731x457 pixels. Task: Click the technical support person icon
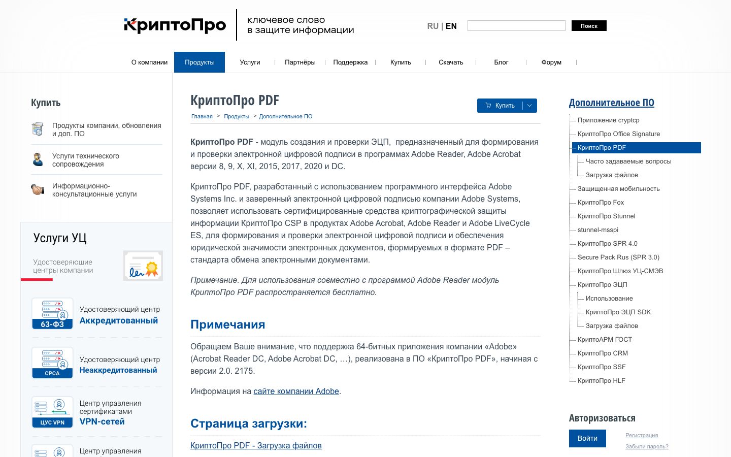pos(38,159)
